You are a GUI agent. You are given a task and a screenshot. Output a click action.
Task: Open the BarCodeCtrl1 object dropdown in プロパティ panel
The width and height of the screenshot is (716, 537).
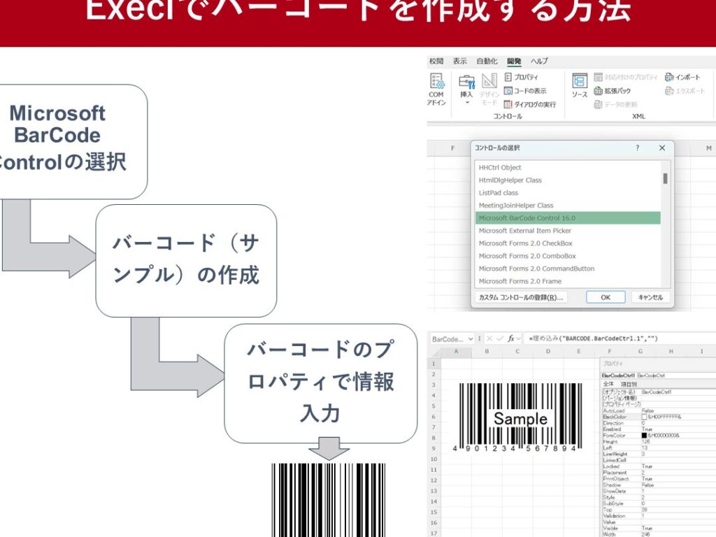pos(657,375)
